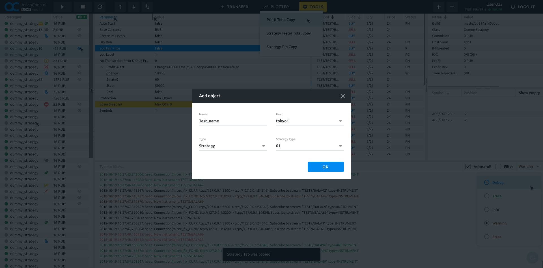Click the Show empty link
The width and height of the screenshot is (543, 268).
tap(529, 93)
